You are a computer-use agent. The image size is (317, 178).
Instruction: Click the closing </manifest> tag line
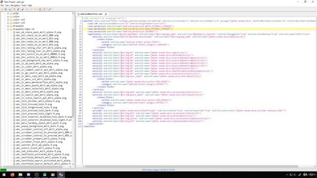coord(89,127)
